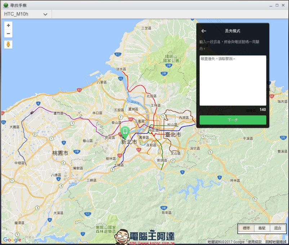Close the 尋找手機 window
Viewport: 289px width, 245px height.
pyautogui.click(x=283, y=5)
